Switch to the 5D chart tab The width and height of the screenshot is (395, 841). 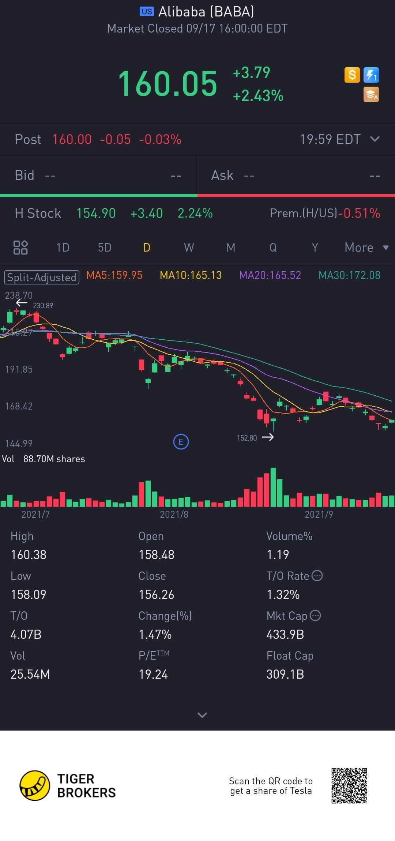[x=105, y=248]
